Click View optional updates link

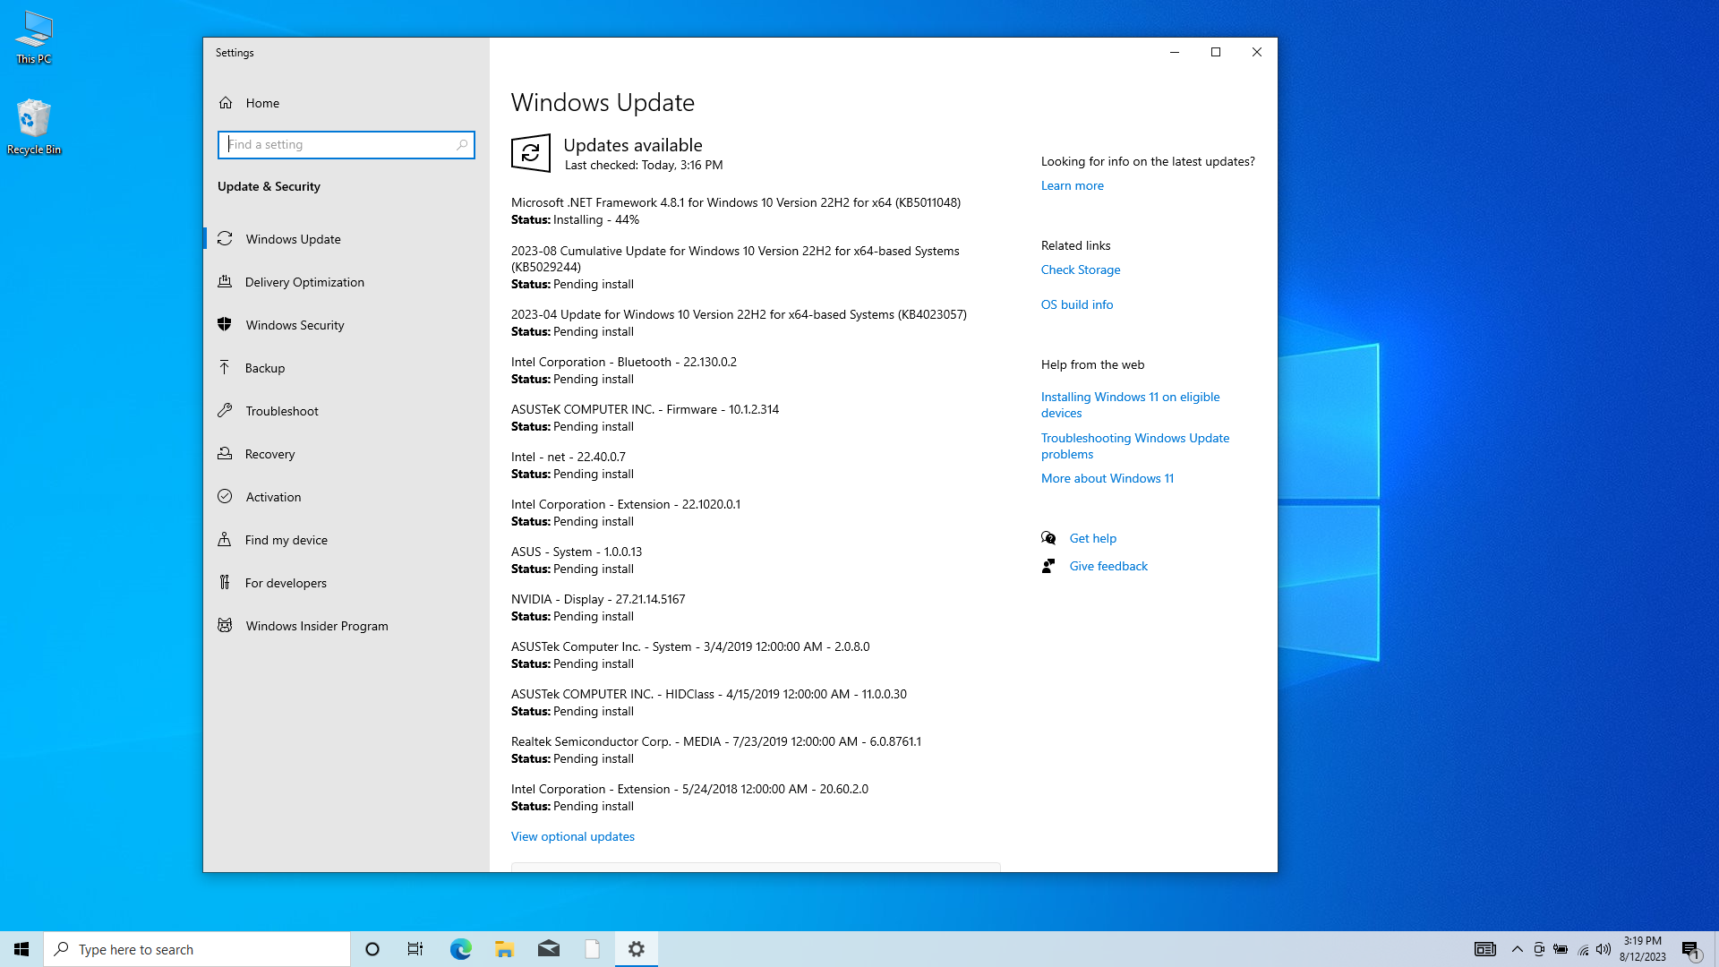pyautogui.click(x=572, y=836)
